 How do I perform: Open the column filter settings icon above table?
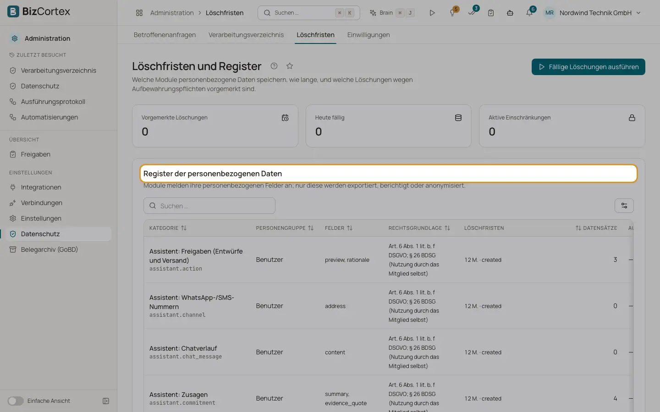[x=624, y=206]
